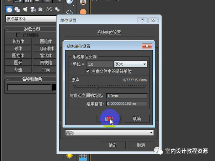Image resolution: width=215 pixels, height=161 pixels.
Task: Click help button in 单位设置 dialog
Action: tap(142, 20)
